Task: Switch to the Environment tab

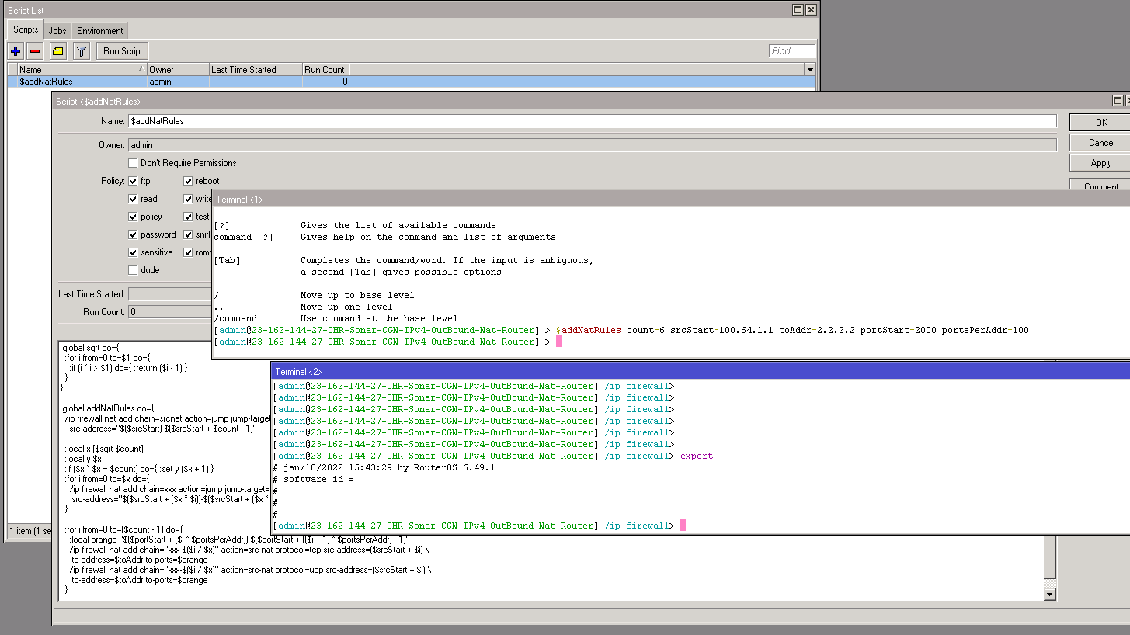Action: [99, 31]
